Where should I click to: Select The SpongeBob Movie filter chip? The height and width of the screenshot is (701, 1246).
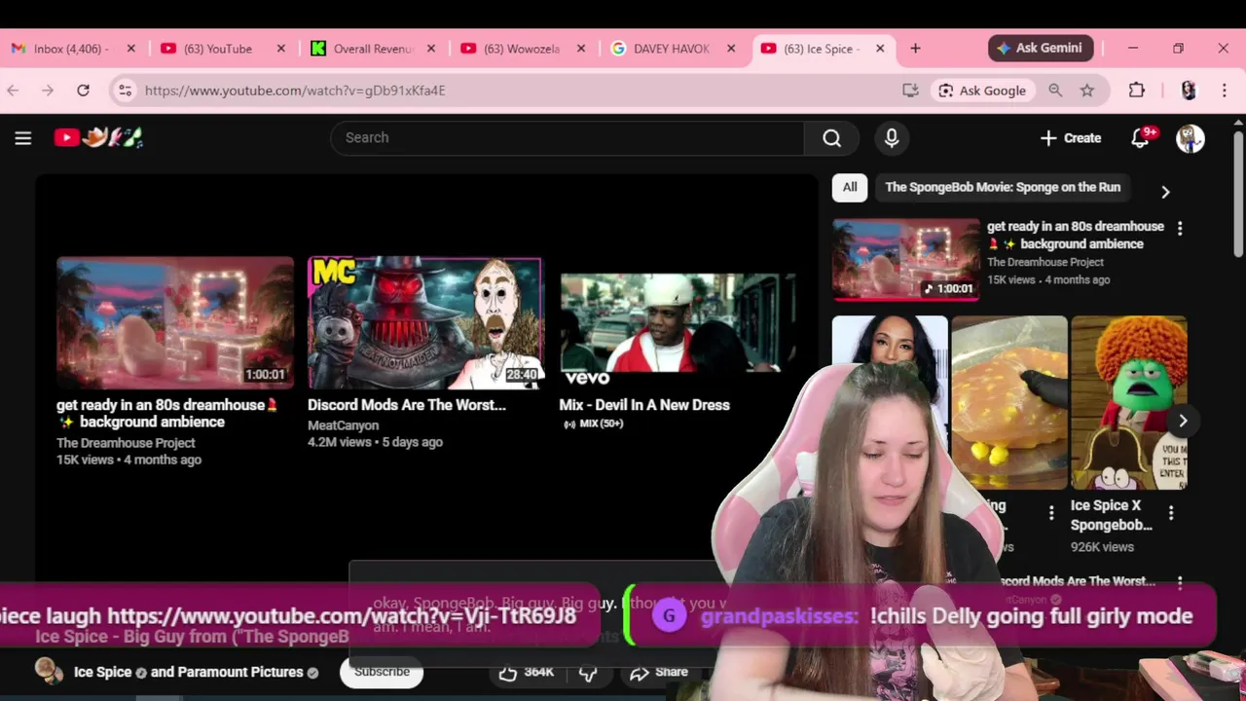[1003, 187]
